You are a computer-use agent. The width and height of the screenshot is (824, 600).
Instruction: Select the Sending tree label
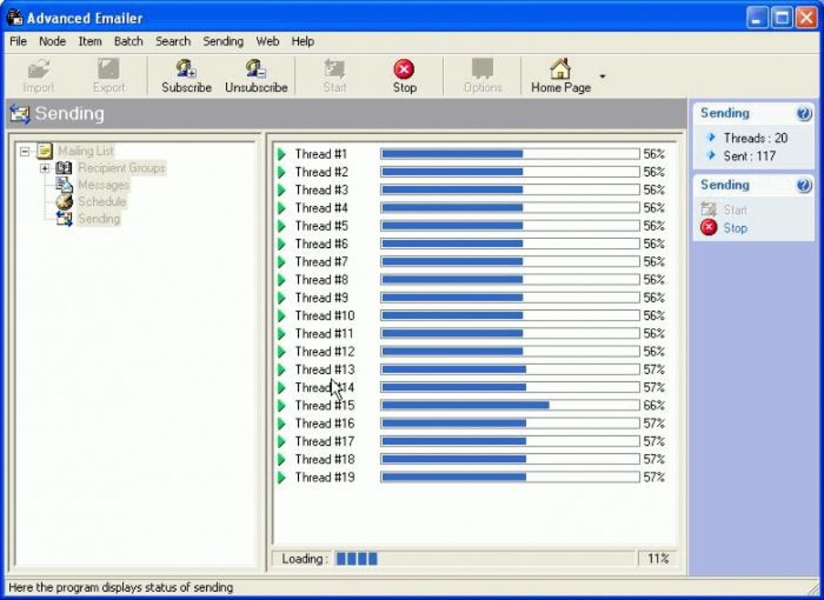[x=99, y=219]
